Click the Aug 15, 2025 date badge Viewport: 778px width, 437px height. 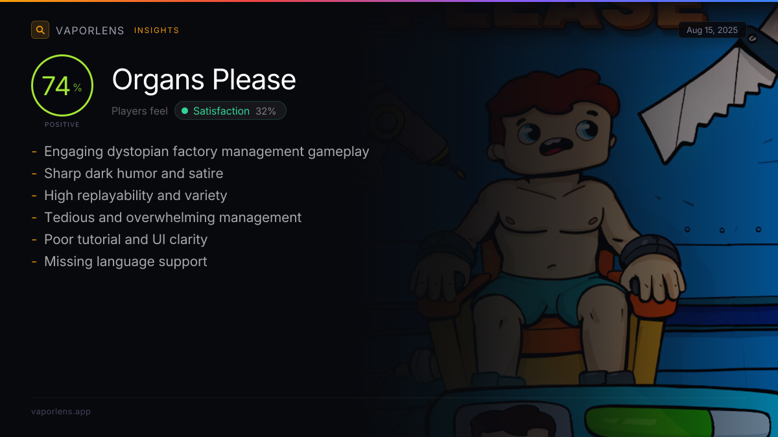[x=712, y=30]
